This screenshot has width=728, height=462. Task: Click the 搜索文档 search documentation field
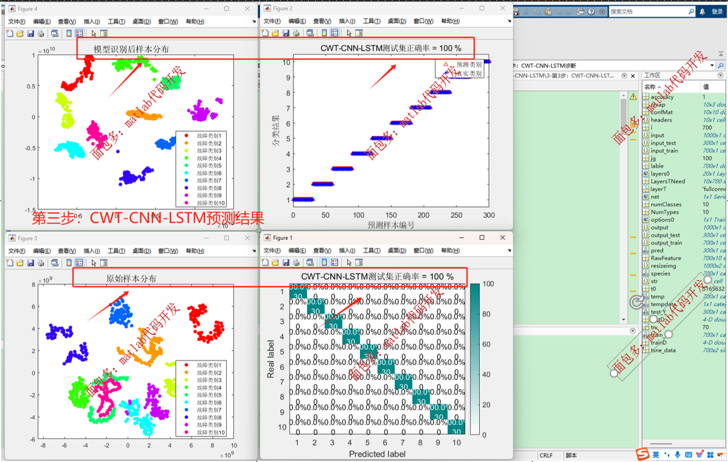[647, 11]
